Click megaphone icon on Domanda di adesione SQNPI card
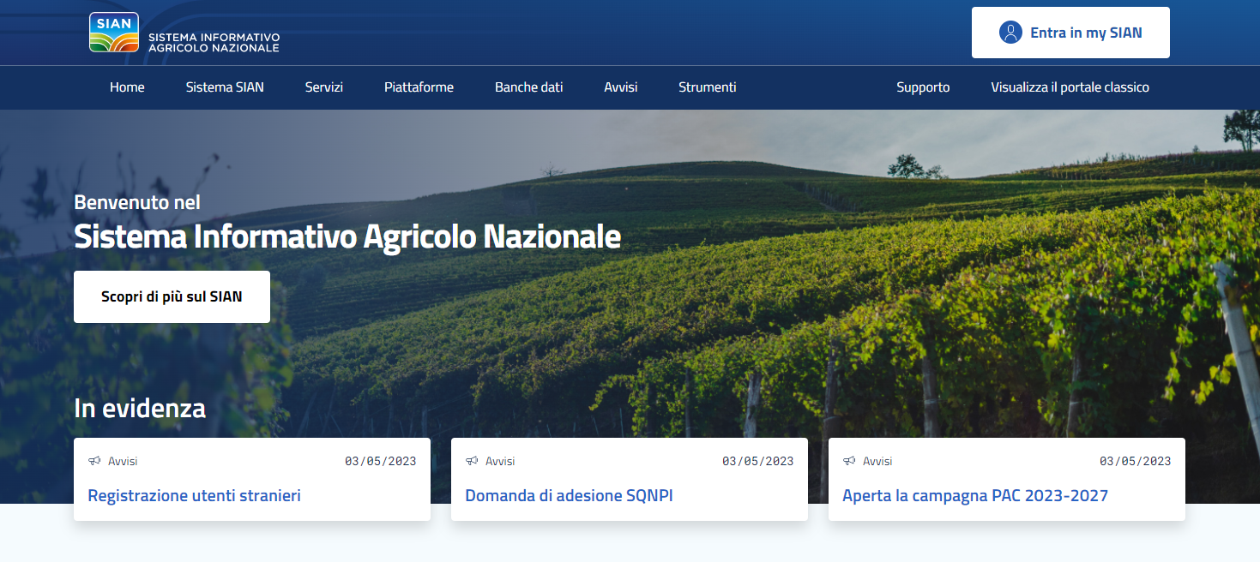 (x=472, y=461)
